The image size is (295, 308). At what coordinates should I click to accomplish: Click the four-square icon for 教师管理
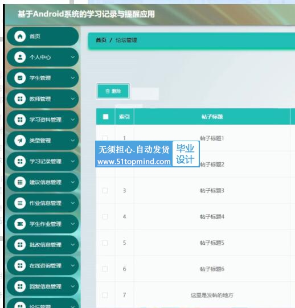(20, 99)
